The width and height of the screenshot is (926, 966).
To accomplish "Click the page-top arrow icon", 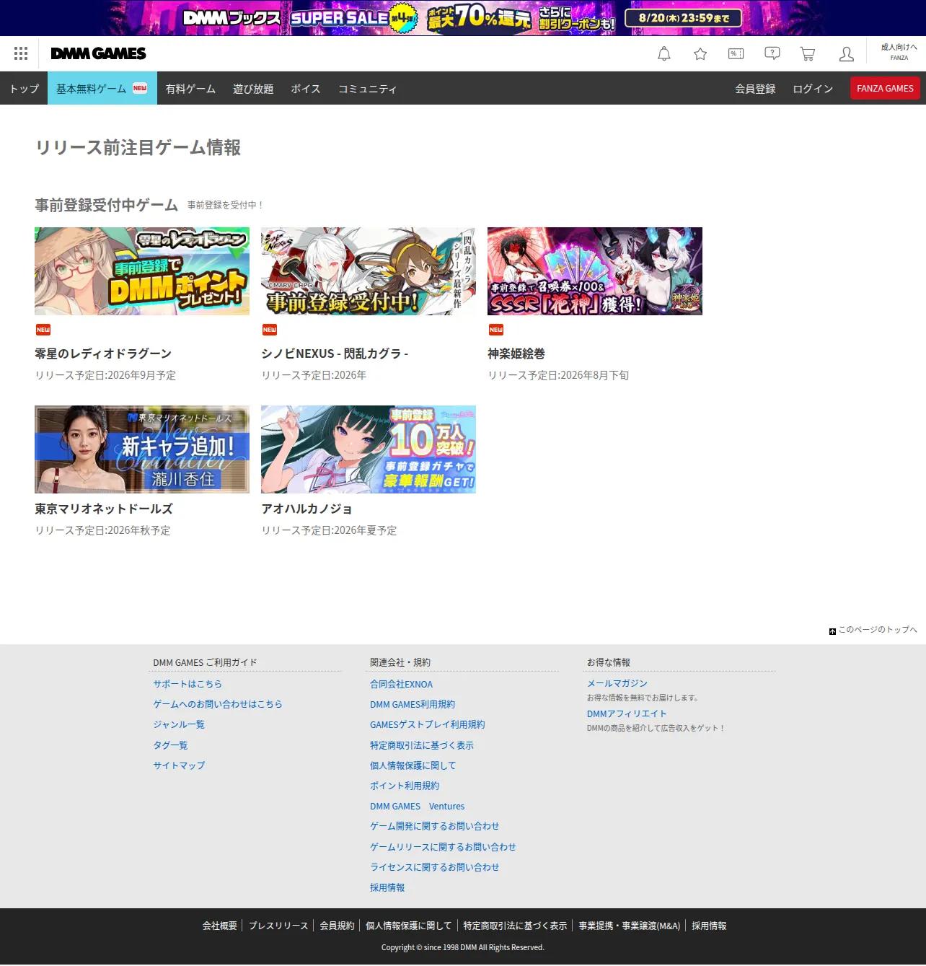I will [832, 631].
